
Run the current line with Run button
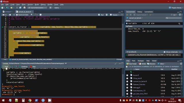click(101, 15)
